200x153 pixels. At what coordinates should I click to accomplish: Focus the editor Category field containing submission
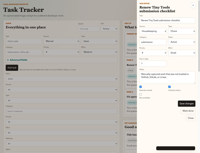pos(153,42)
